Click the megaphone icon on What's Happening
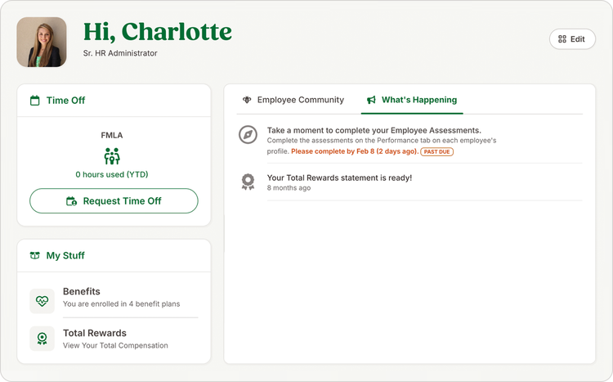This screenshot has height=382, width=613. click(371, 100)
